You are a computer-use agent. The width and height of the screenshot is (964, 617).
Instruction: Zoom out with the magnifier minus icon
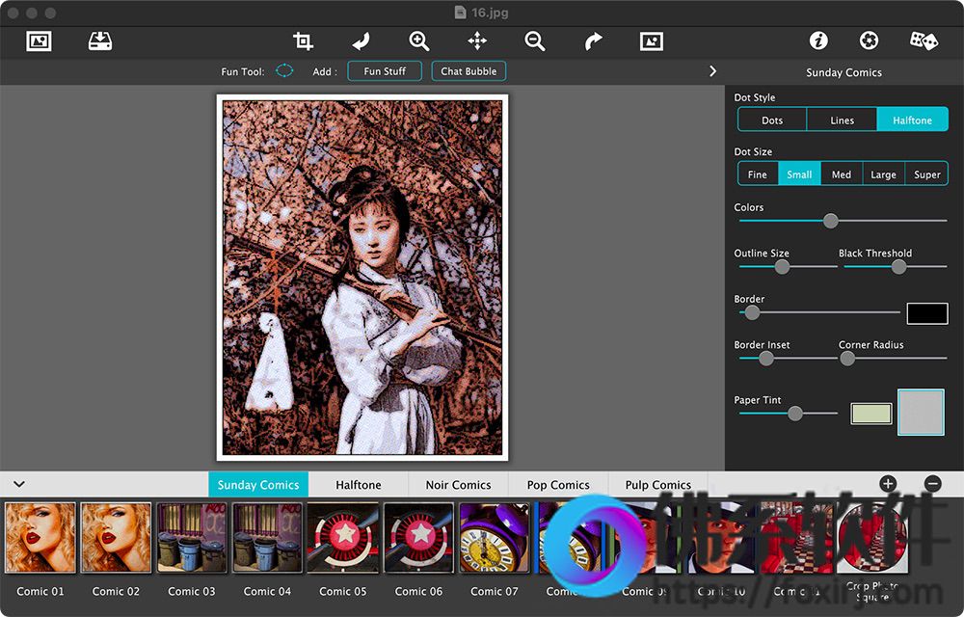[x=535, y=40]
